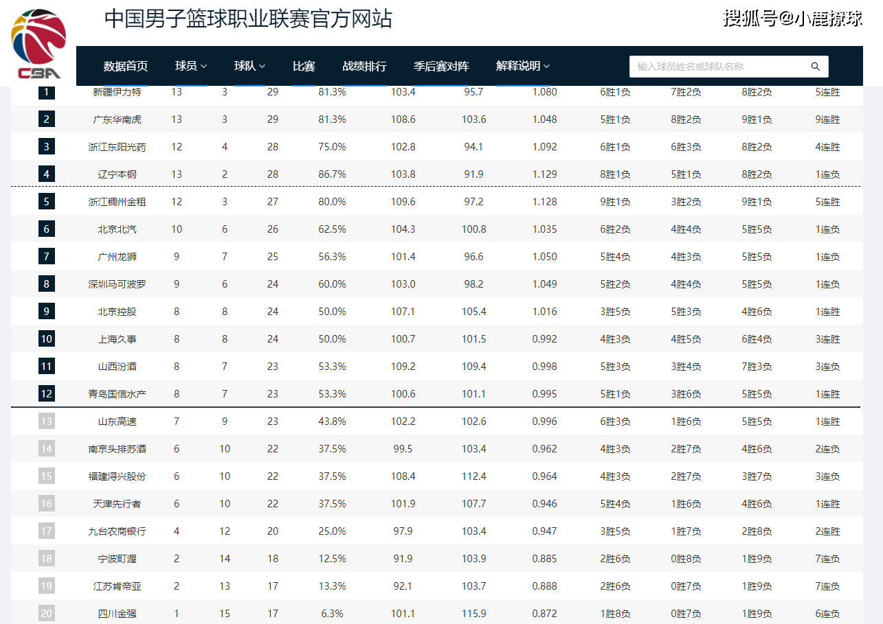The image size is (883, 624).
Task: Open team 新疆伊力特
Action: pyautogui.click(x=117, y=92)
